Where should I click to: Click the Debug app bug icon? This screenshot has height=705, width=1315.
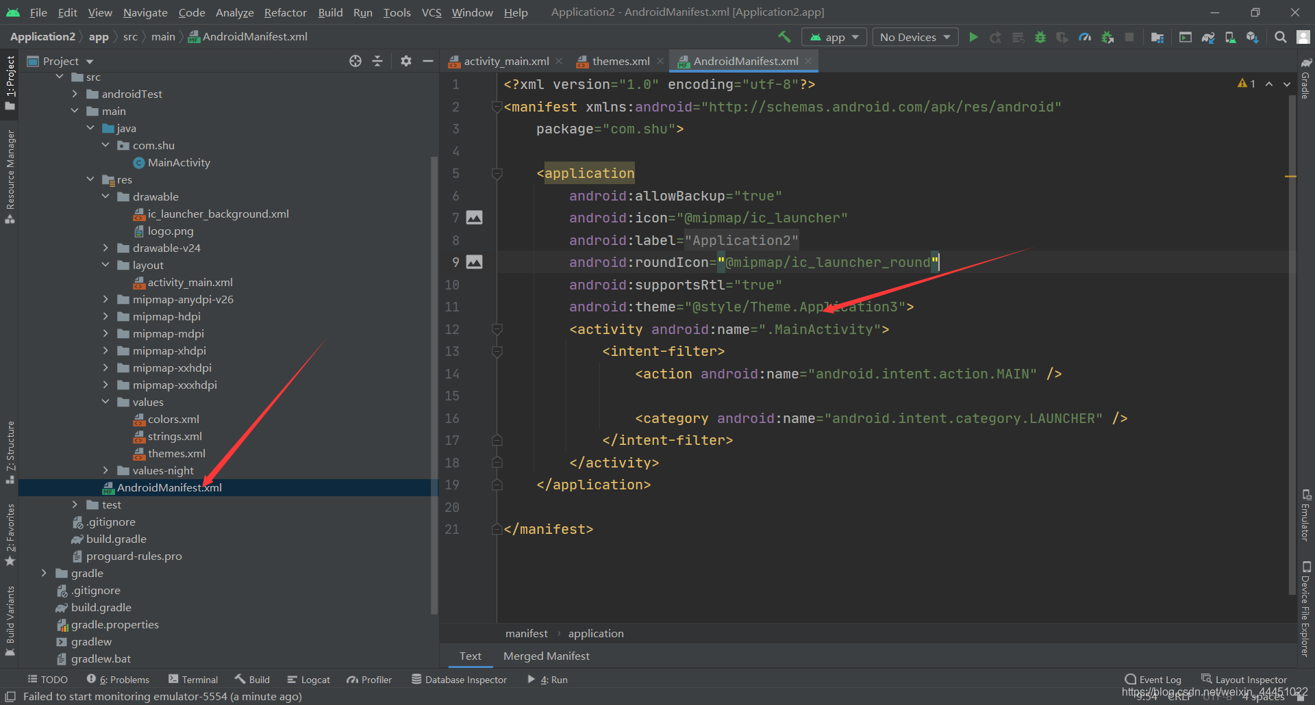point(1040,37)
